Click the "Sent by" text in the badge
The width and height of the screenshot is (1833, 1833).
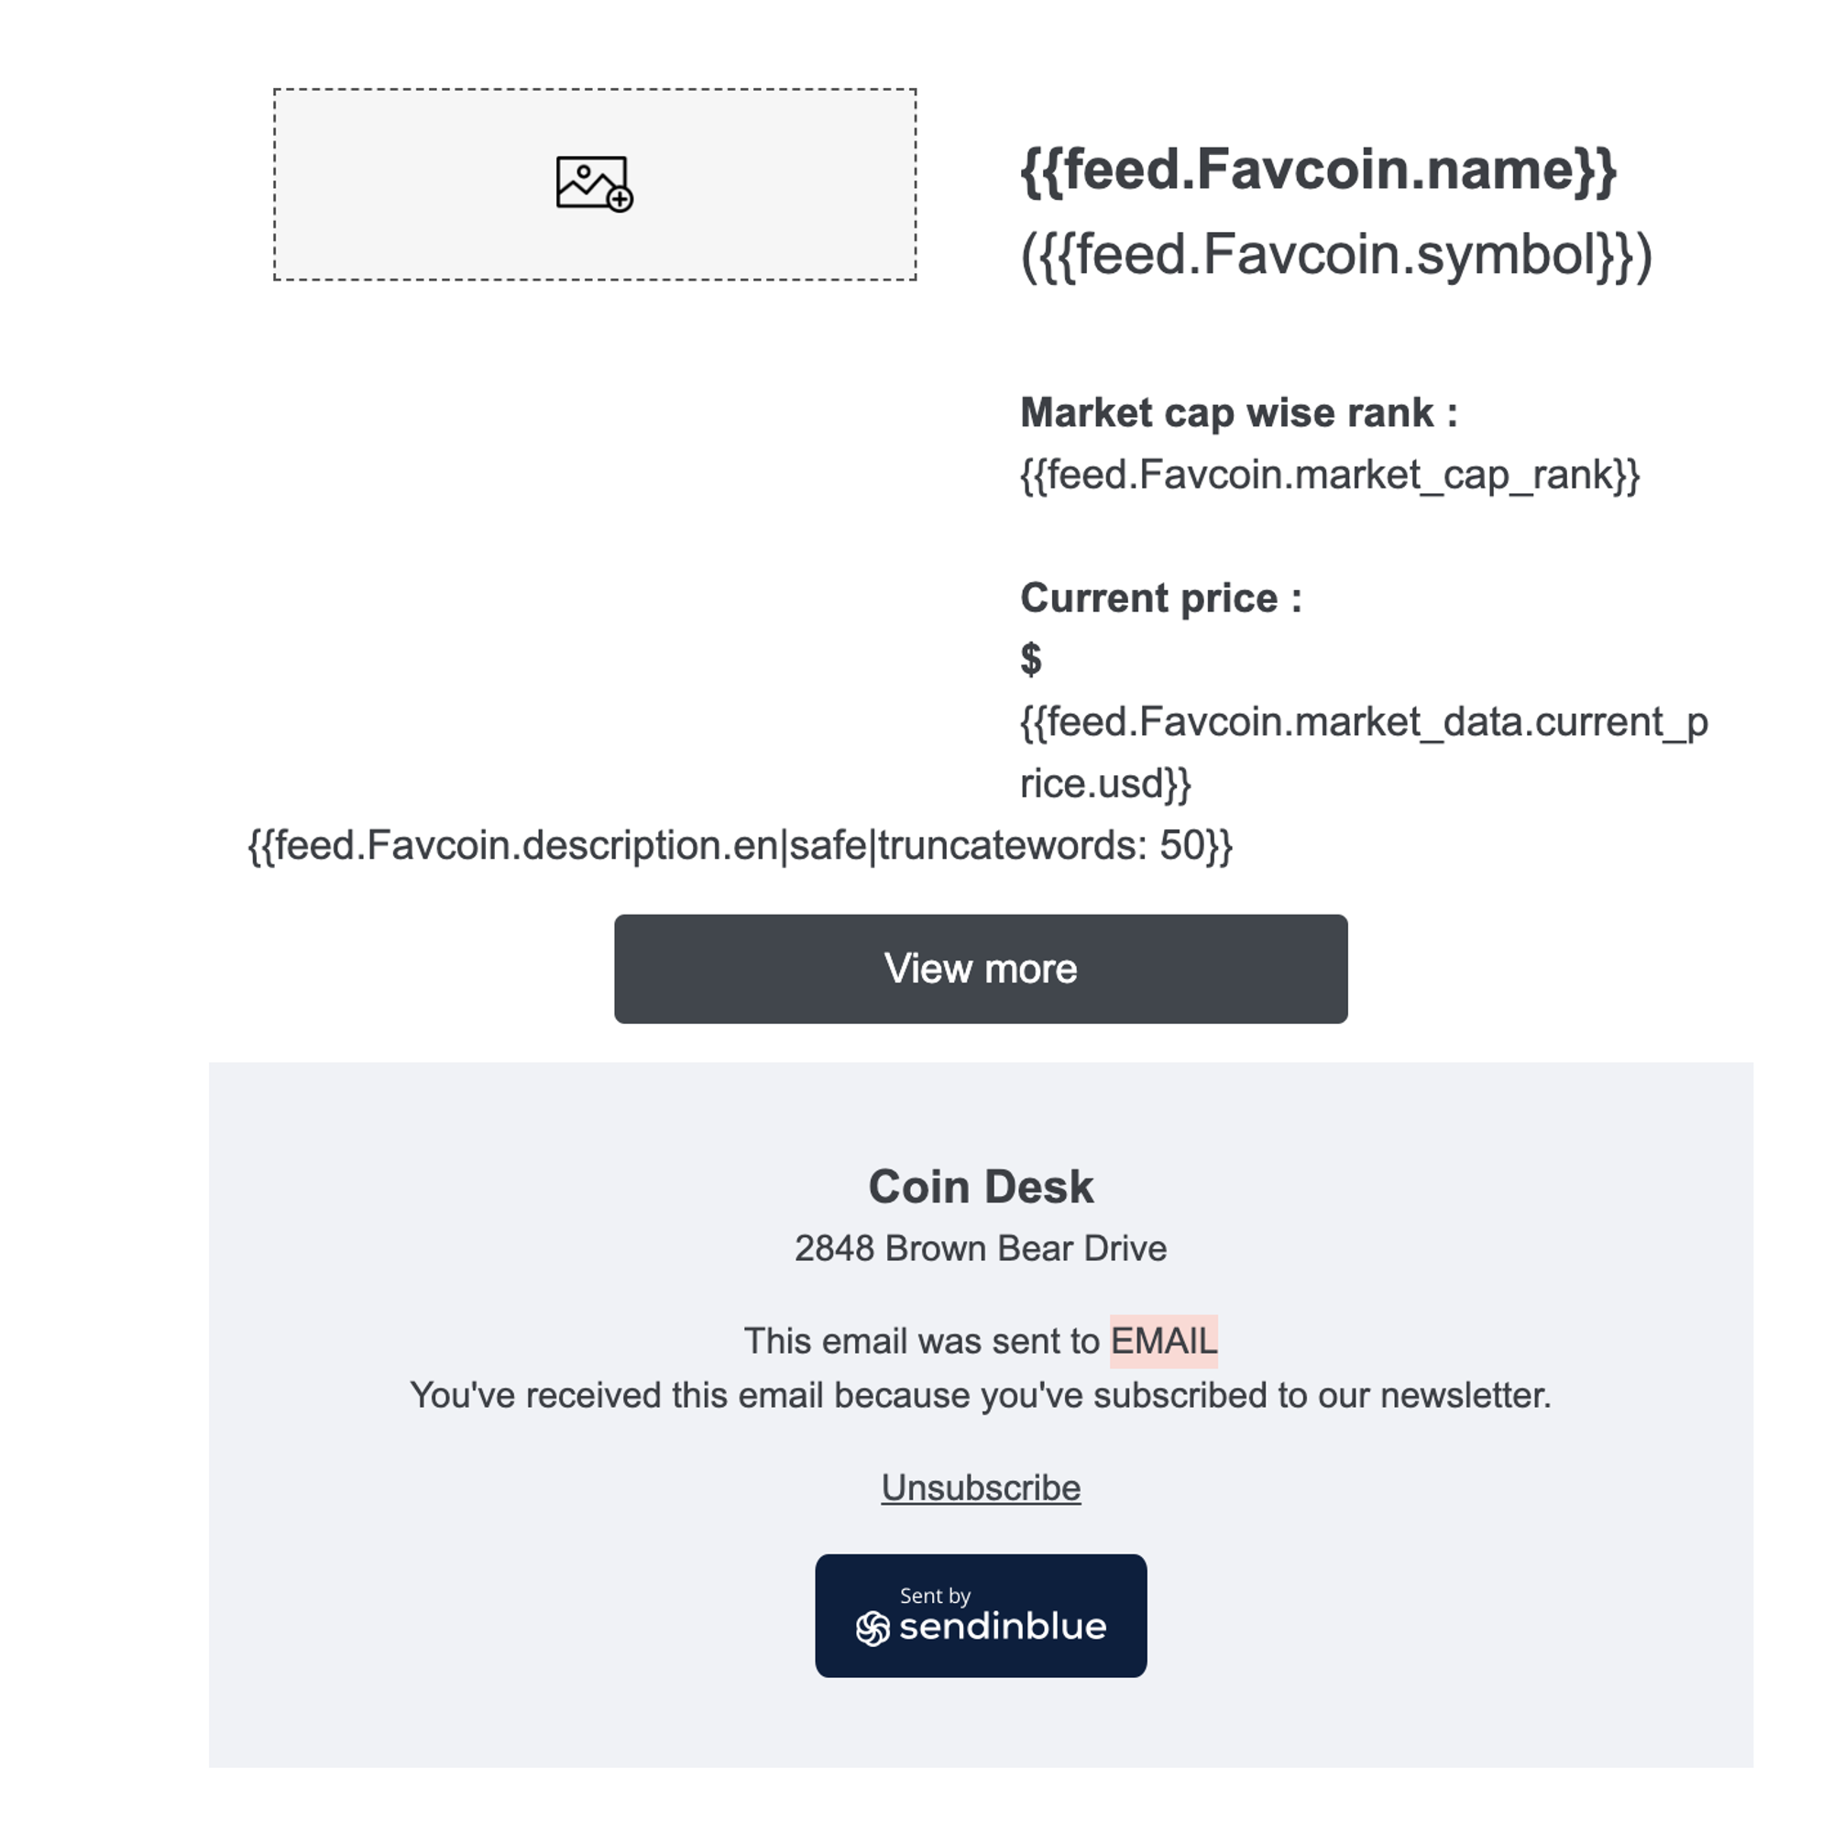[935, 1596]
